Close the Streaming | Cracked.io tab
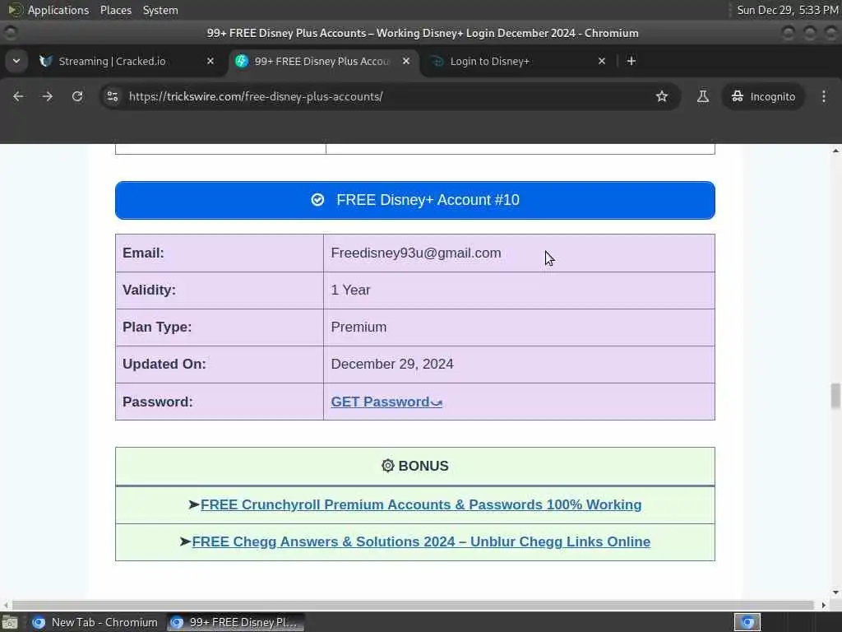 pyautogui.click(x=210, y=61)
